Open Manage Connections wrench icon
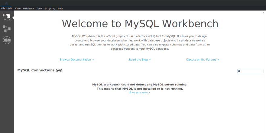This screenshot has width=266, height=133. point(60,70)
